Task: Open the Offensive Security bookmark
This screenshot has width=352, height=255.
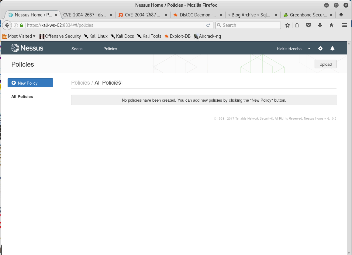Action: pos(60,36)
